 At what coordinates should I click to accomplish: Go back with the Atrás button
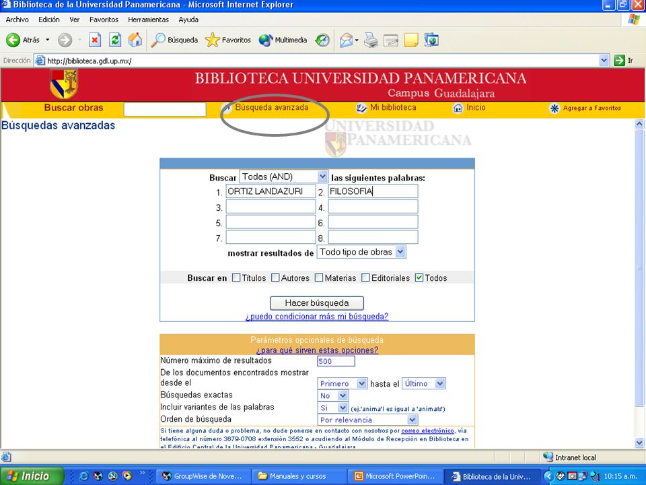click(x=23, y=40)
